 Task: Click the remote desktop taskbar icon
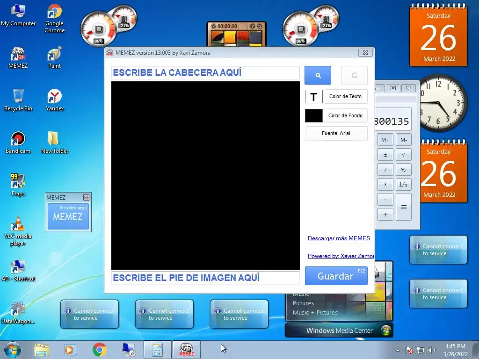point(128,350)
